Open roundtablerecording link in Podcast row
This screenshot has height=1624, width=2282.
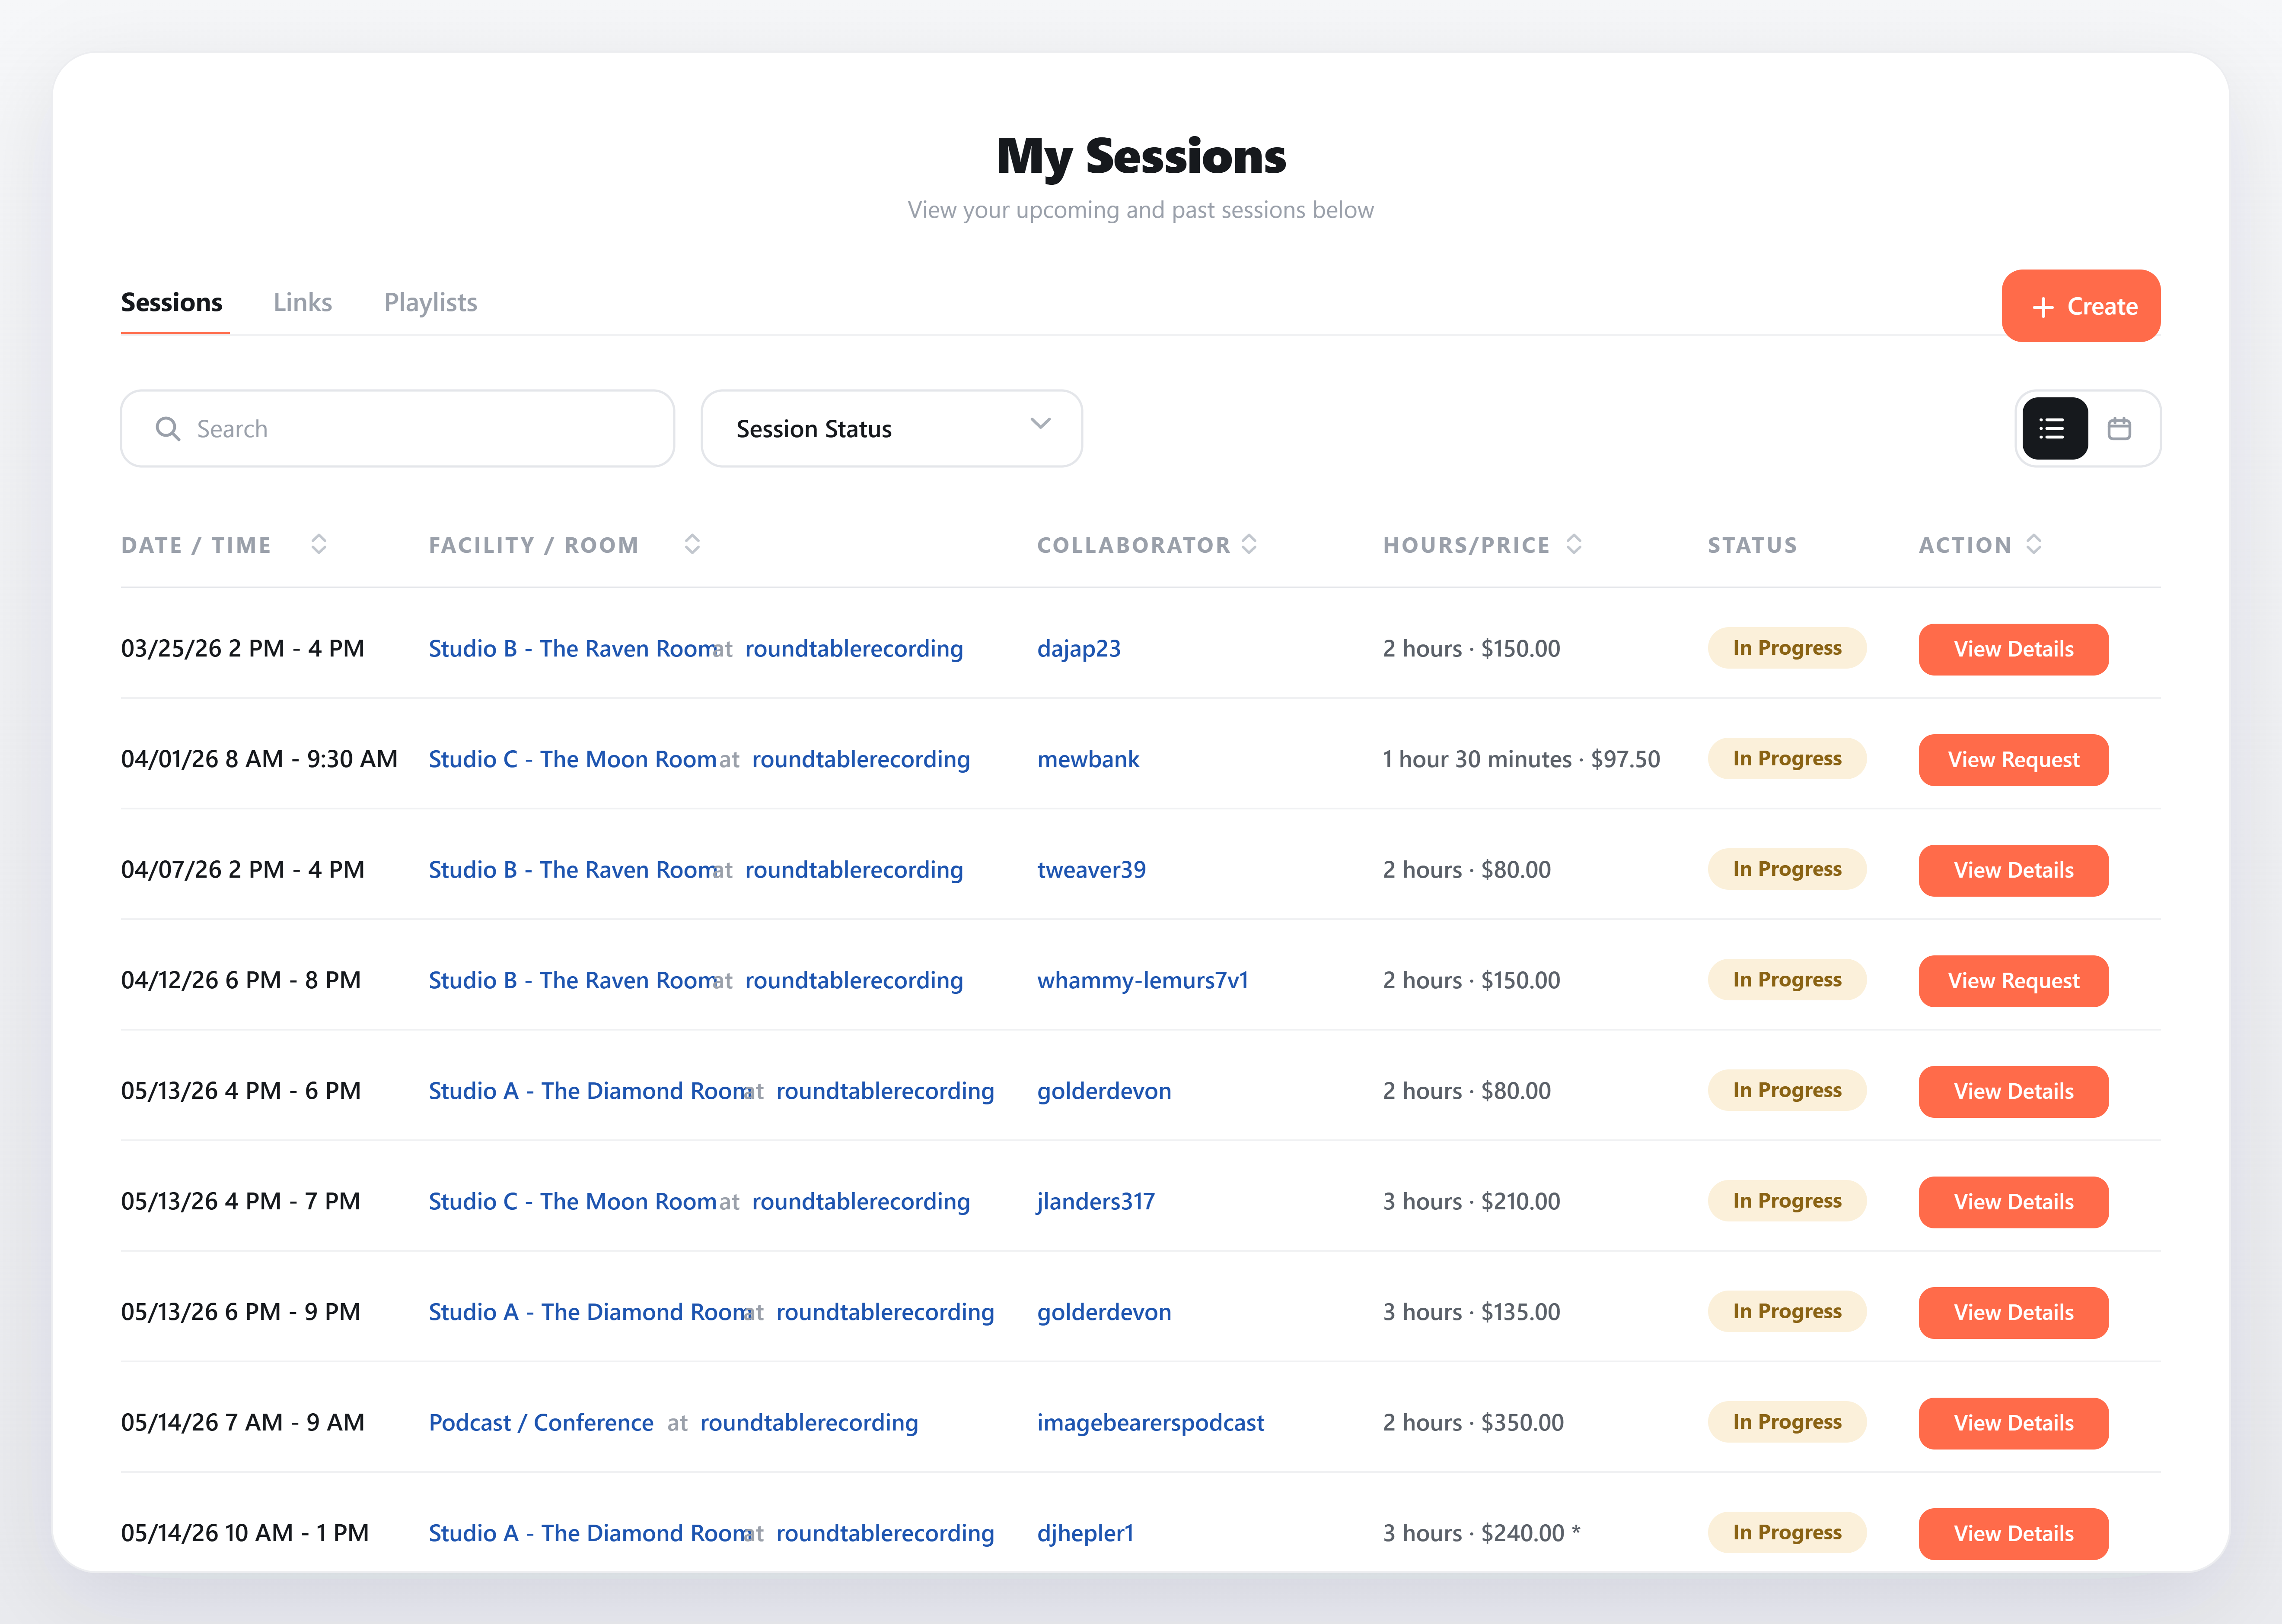pos(810,1423)
